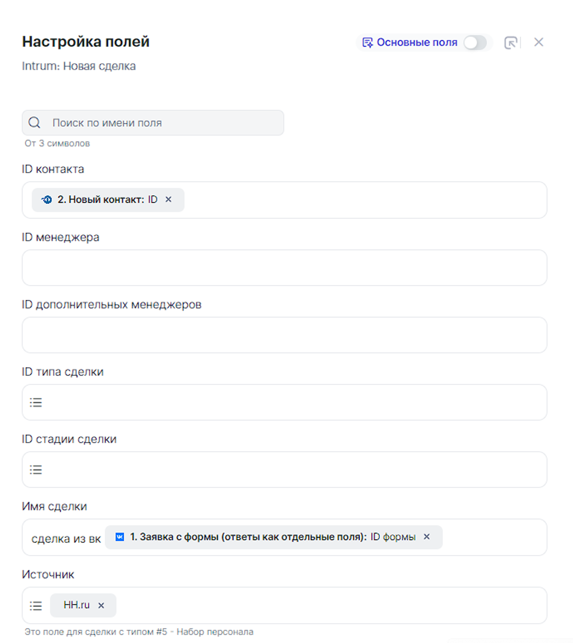Open the ID типа сделки list icon
Screen dimensions: 573x643
tap(36, 402)
